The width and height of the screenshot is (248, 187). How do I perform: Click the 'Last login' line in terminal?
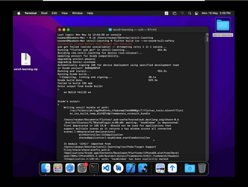89,35
